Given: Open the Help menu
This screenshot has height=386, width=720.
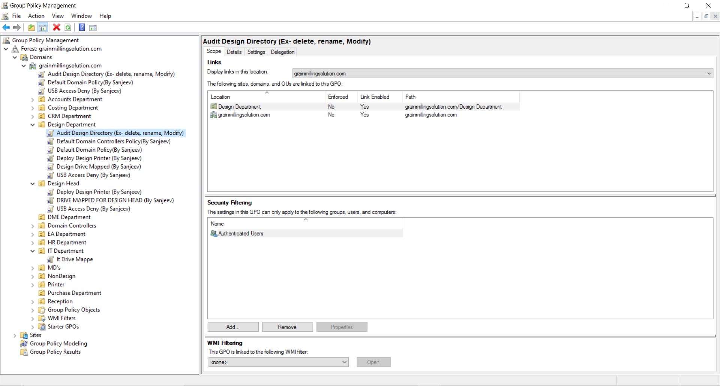Looking at the screenshot, I should click(105, 16).
